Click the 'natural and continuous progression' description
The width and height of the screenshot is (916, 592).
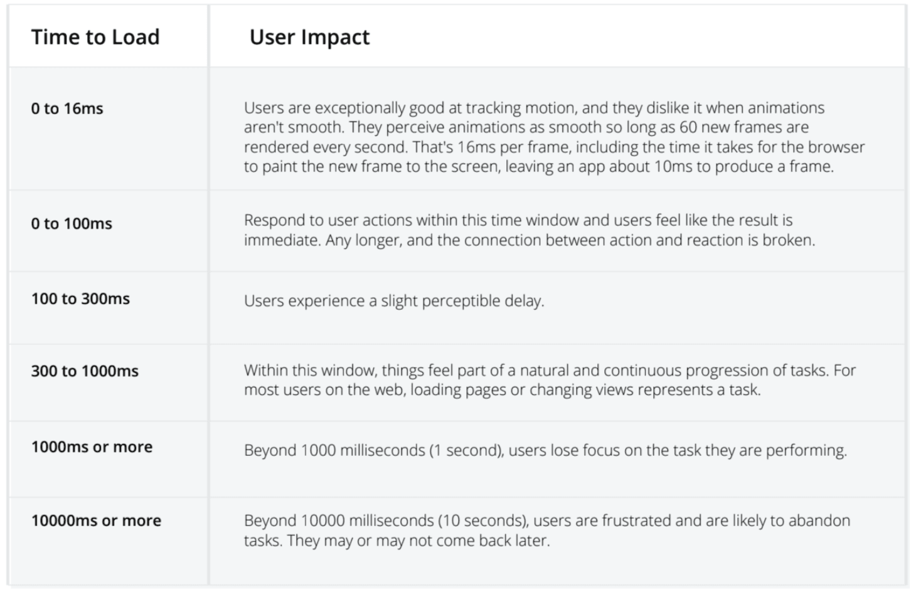point(549,371)
